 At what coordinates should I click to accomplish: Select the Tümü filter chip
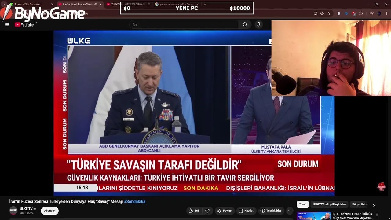(303, 204)
